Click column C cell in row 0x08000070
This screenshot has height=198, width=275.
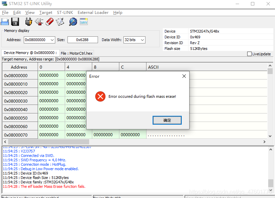[x=133, y=135]
